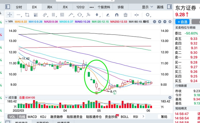Click the 卖一 price 9.29
200x123 pixels.
click(x=194, y=57)
